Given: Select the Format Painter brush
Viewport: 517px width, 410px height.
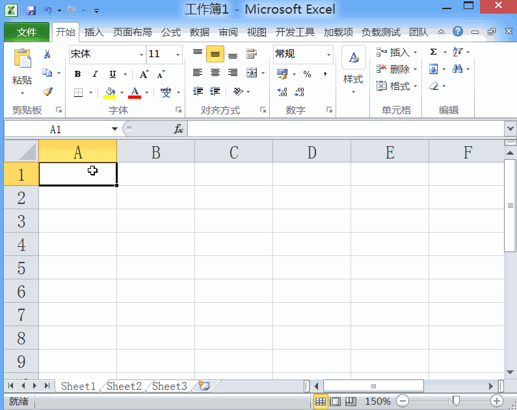Looking at the screenshot, I should pos(48,91).
